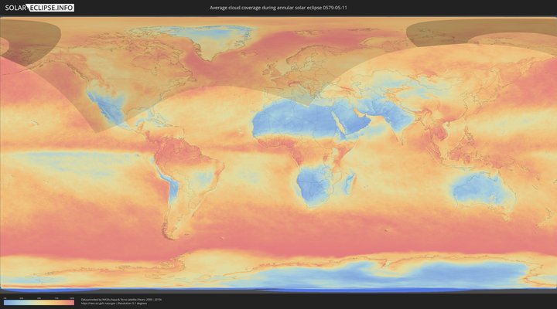
Task: Click the blue low-coverage end of the legend
Action: click(x=6, y=302)
